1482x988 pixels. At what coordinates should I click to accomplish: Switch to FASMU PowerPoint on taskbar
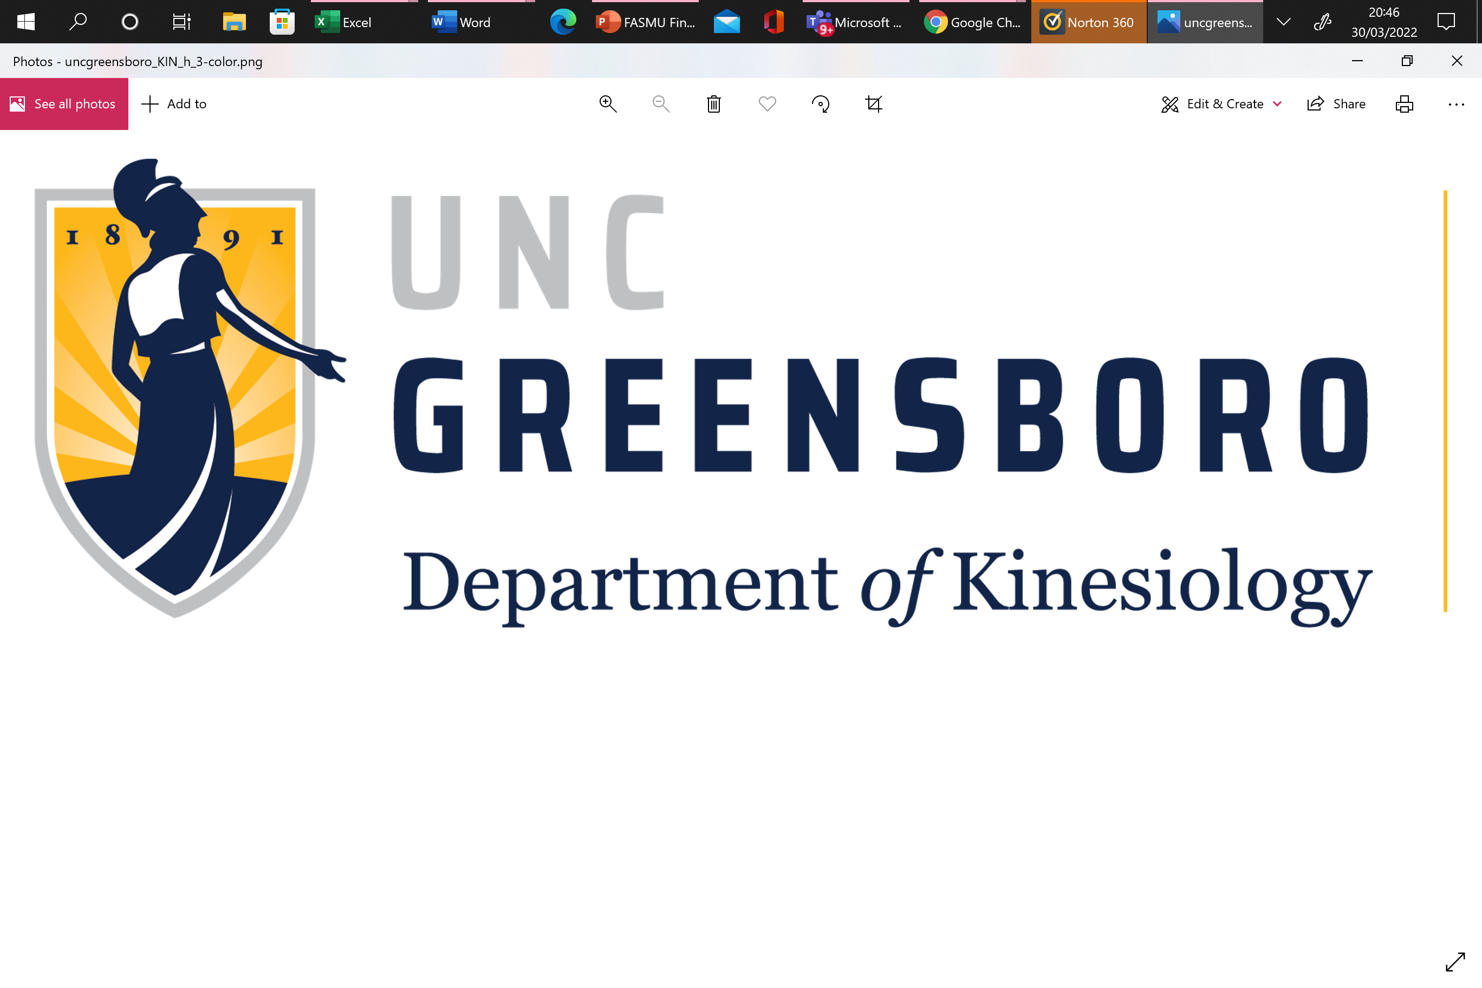pos(645,22)
